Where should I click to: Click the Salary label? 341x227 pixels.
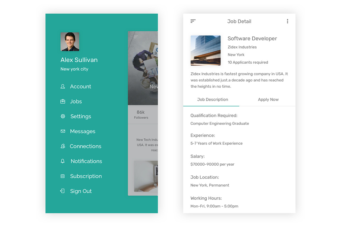[197, 156]
